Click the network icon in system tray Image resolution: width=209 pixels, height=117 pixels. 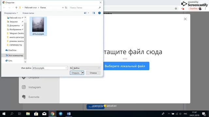pos(177,114)
